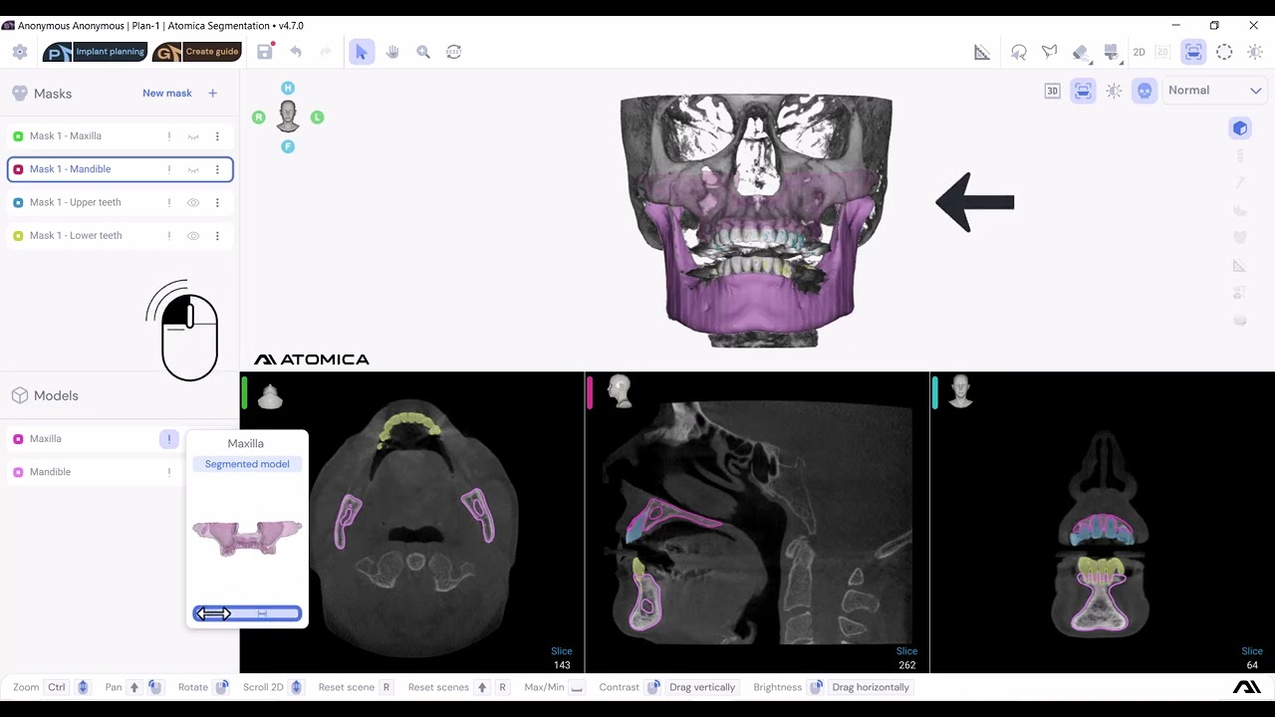
Task: Toggle the scan frame icon in 3D viewport
Action: tap(1083, 91)
